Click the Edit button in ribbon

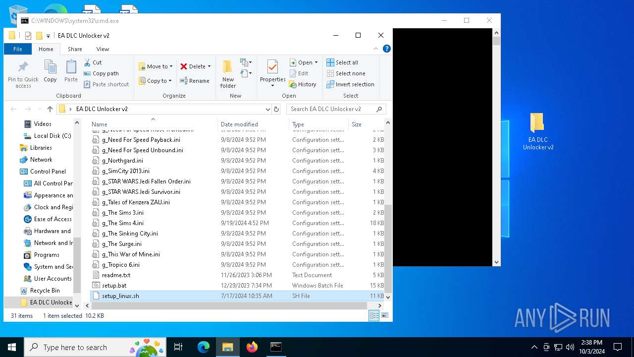[x=299, y=73]
